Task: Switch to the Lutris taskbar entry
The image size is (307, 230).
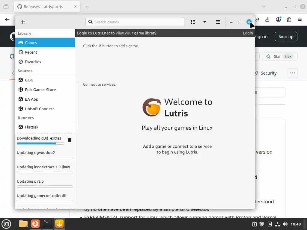Action: 59,224
